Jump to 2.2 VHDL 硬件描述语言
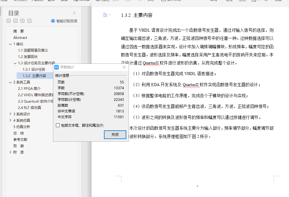The image size is (289, 197). point(36,95)
